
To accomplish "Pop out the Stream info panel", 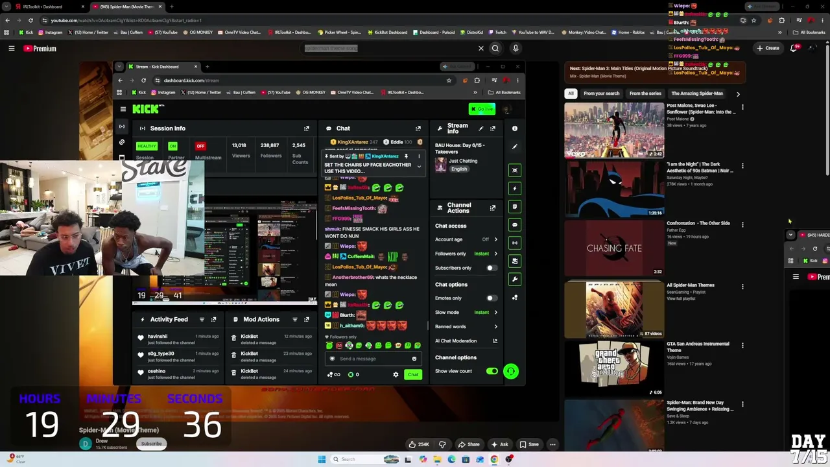I will click(x=492, y=128).
